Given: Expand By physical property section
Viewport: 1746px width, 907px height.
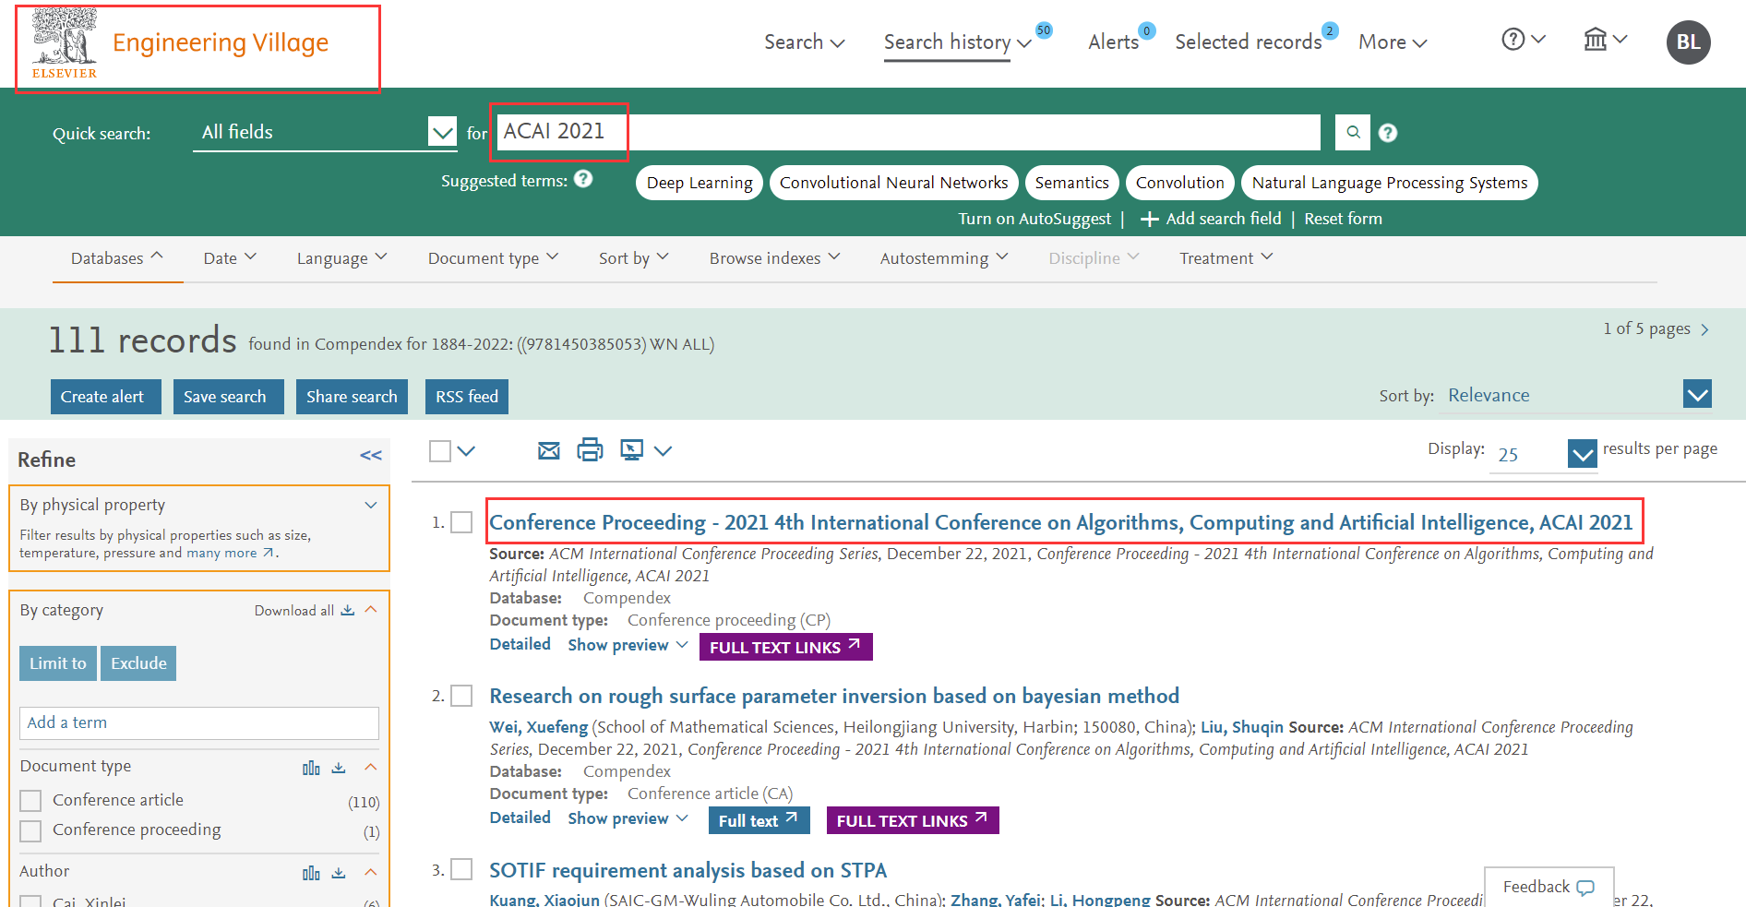Looking at the screenshot, I should (371, 505).
